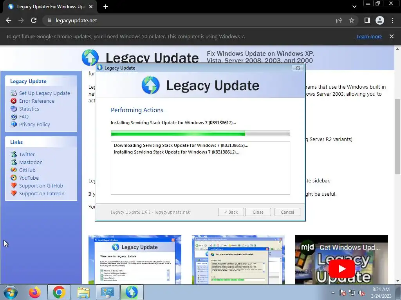Visit GitHub link in sidebar
Screen dimensions: 401x300
(x=27, y=170)
